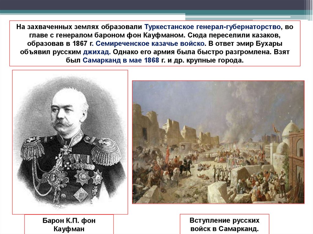Screen dimensions: 313x234
Task: Click the text 'Однако его армия была быстро разгромлена'
Action: coord(192,52)
